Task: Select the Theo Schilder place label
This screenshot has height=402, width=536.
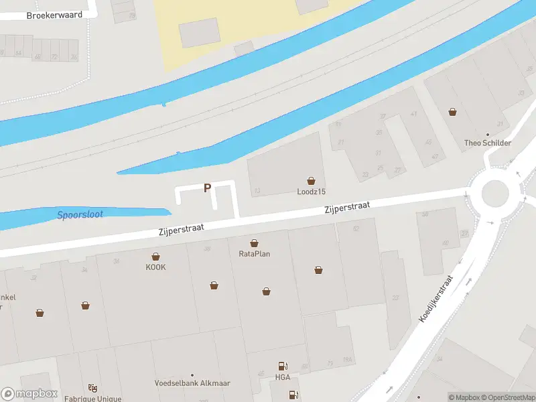Action: (x=488, y=143)
